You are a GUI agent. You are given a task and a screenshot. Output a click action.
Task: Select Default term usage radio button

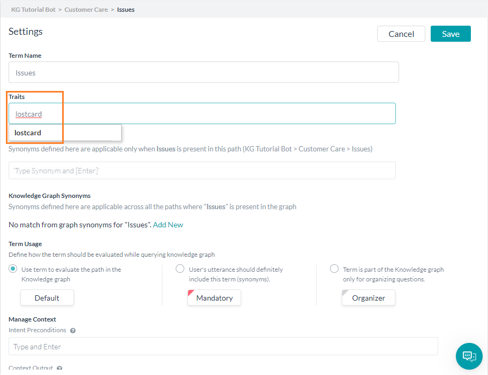coord(13,269)
